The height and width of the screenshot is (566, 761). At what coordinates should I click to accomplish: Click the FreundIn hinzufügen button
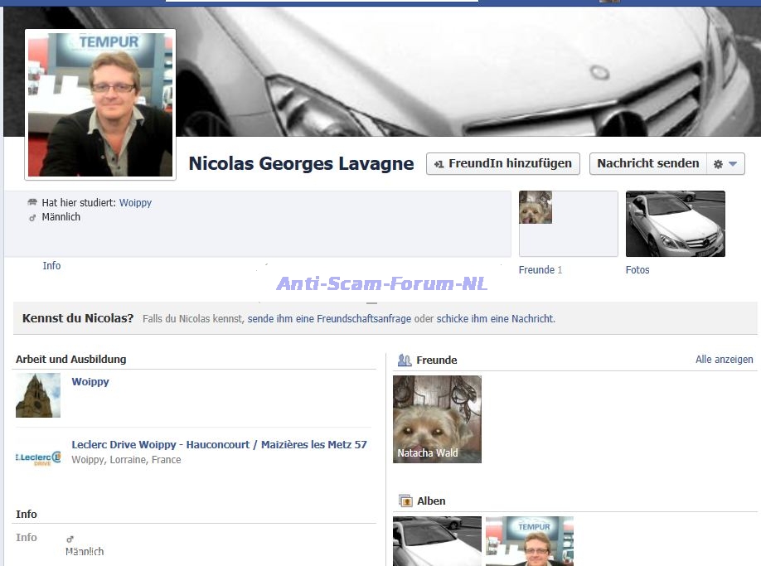coord(503,164)
